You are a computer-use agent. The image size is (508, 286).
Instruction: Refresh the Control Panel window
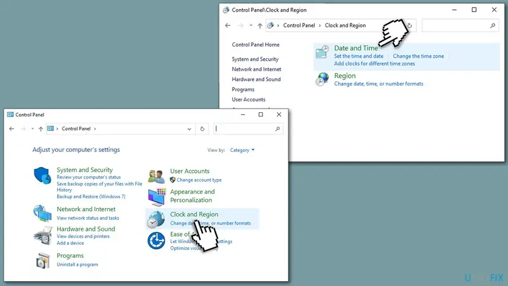(202, 129)
